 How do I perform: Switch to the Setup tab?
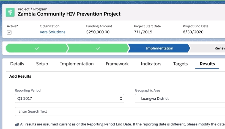pos(42,64)
